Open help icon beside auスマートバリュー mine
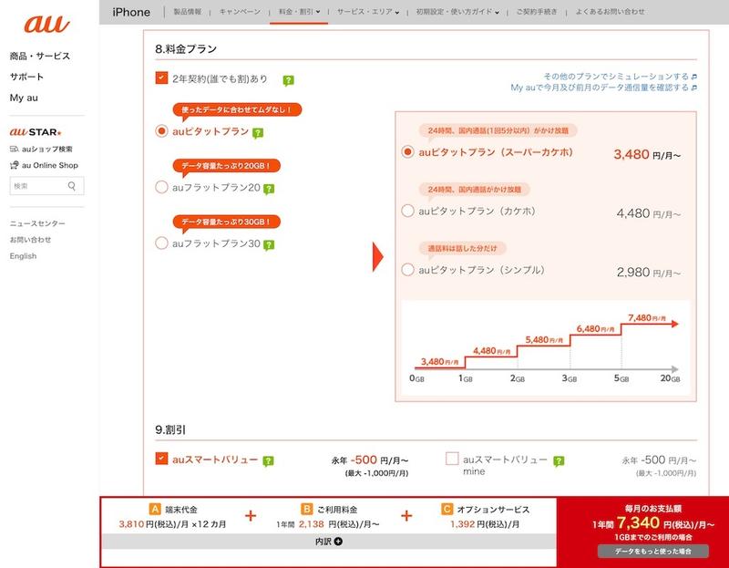This screenshot has height=568, width=729. (x=559, y=461)
